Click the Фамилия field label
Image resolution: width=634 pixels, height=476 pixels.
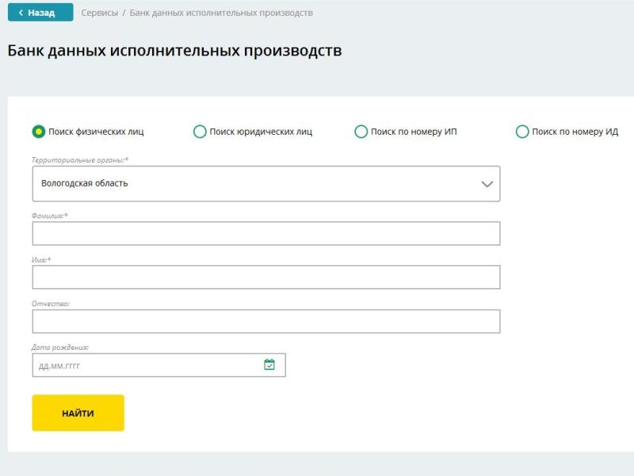[x=50, y=216]
